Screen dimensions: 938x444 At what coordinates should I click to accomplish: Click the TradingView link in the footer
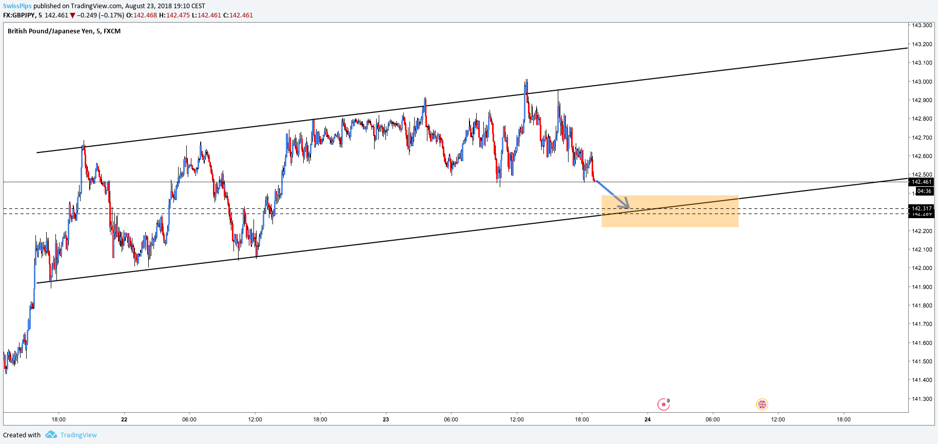tap(79, 435)
